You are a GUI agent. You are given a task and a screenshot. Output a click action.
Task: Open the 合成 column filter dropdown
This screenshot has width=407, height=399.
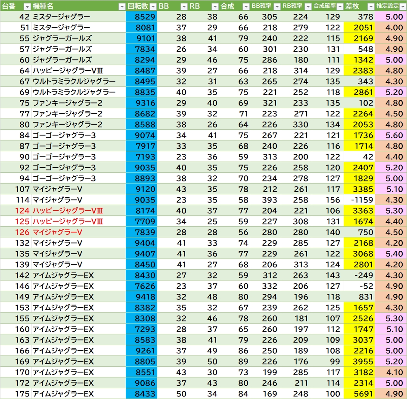tap(246, 7)
